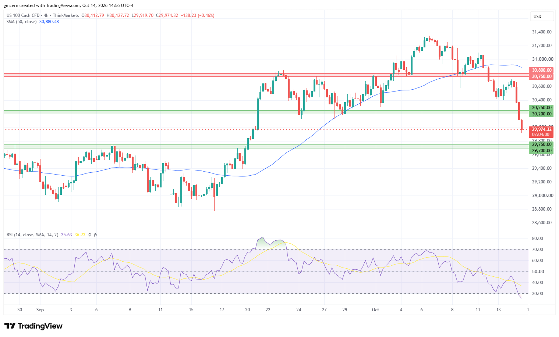Click "31,200.00" on the price axis
The width and height of the screenshot is (559, 337).
tap(542, 46)
